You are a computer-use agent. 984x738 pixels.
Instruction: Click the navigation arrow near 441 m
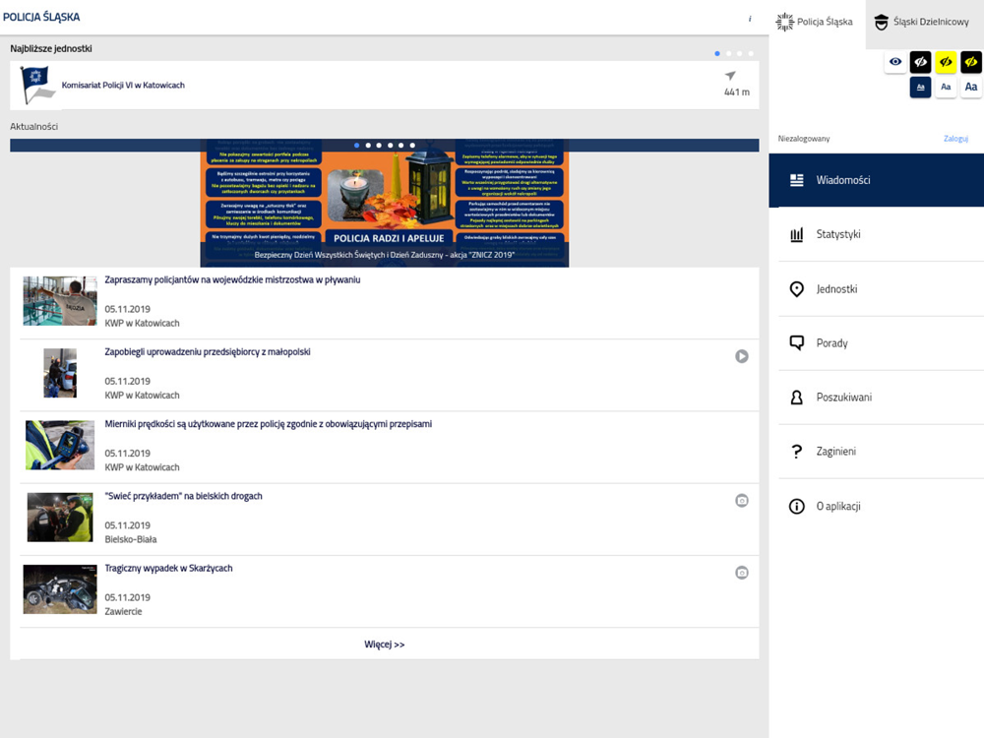730,76
